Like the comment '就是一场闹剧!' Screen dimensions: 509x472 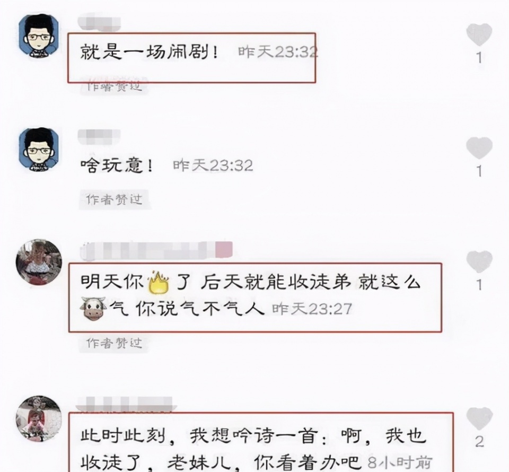[479, 34]
